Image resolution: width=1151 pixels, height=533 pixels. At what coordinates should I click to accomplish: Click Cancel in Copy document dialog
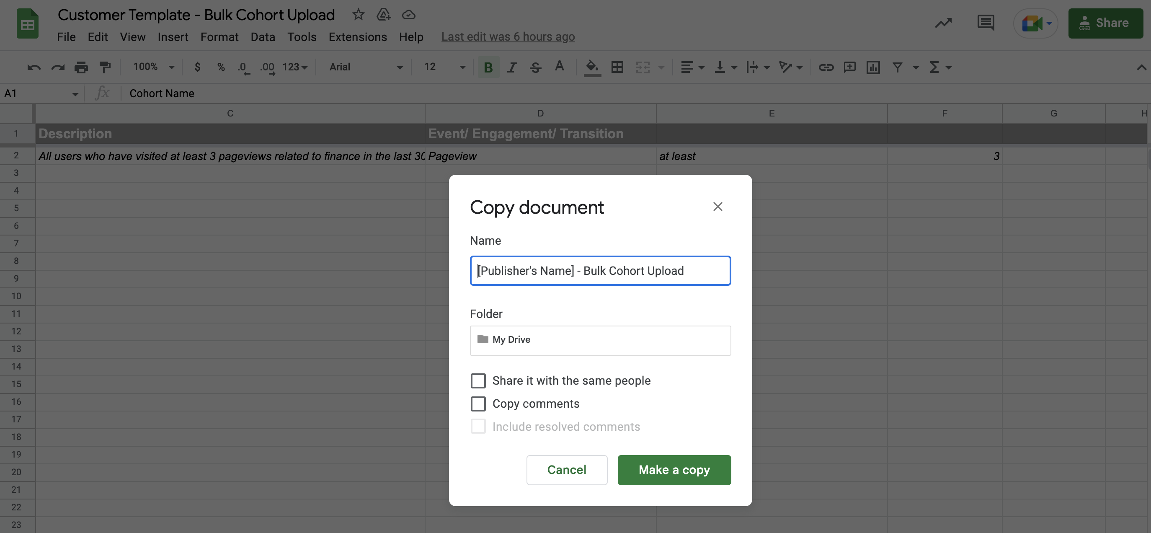[567, 469]
